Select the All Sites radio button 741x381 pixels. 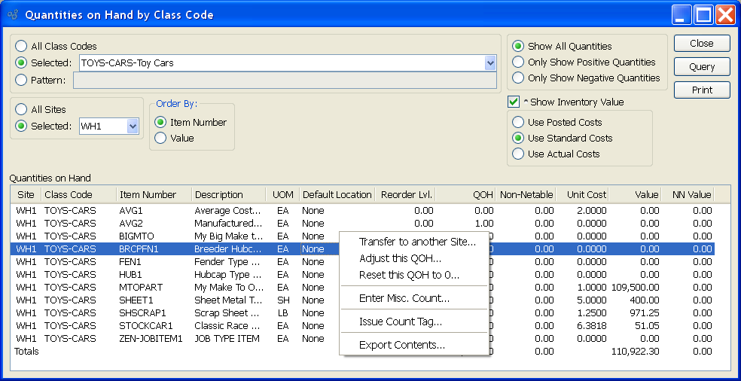21,110
